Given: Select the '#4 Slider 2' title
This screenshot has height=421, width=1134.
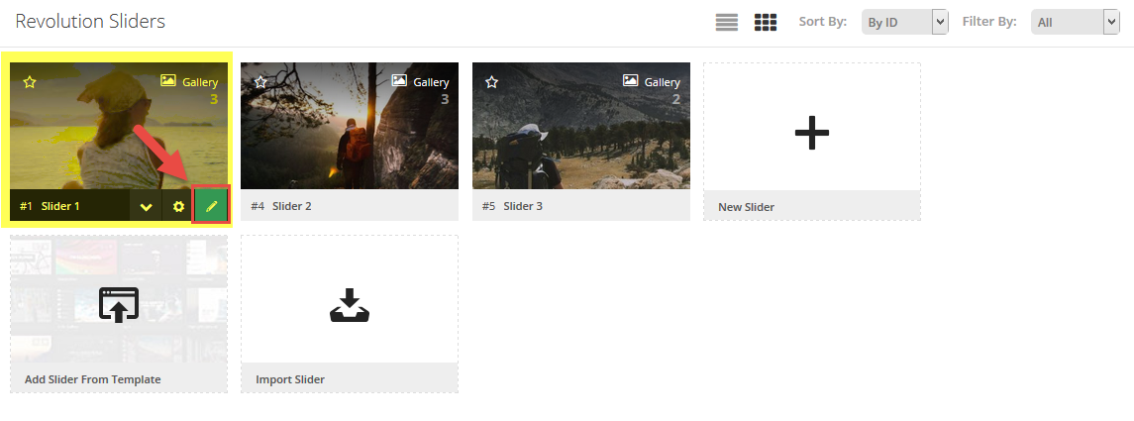Looking at the screenshot, I should 281,206.
